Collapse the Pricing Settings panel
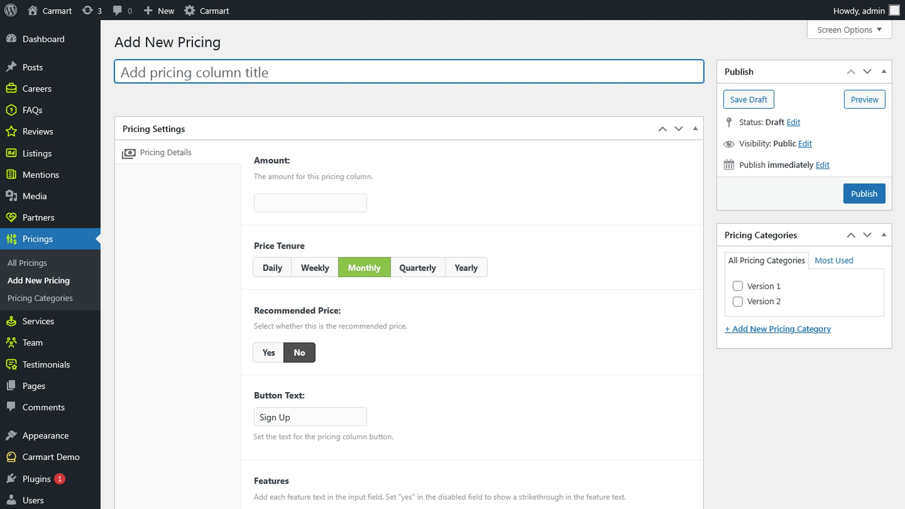Screen dimensions: 905x509 pos(695,129)
